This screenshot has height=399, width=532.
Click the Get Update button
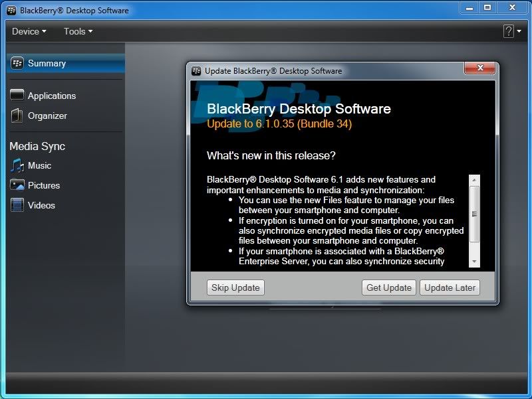[x=389, y=287]
